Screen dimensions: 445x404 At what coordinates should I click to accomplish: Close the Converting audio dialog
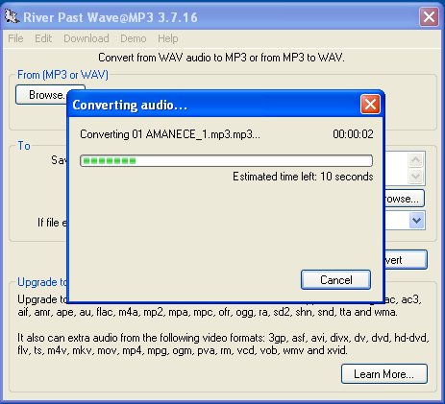(x=370, y=105)
